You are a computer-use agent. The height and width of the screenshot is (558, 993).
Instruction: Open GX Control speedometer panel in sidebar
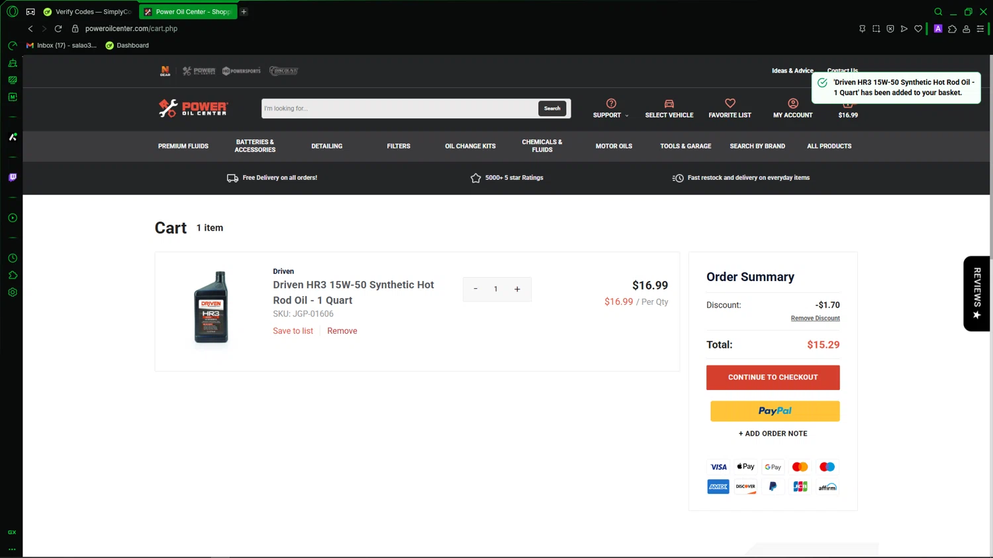pyautogui.click(x=12, y=46)
